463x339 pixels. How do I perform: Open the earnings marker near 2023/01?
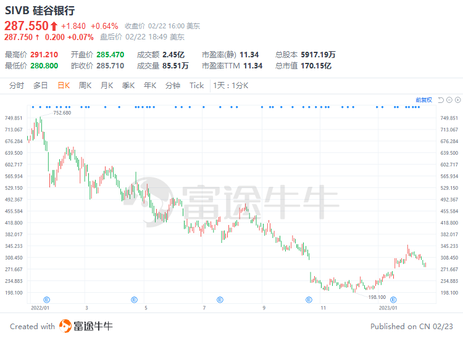pos(393,300)
